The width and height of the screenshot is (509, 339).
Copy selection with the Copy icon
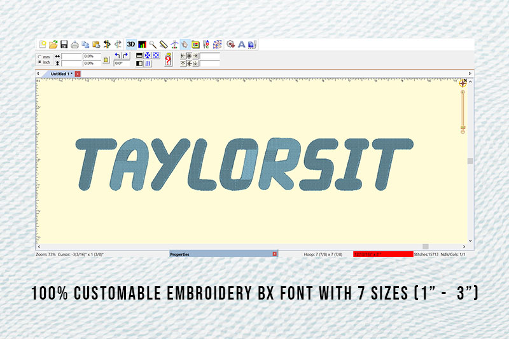pyautogui.click(x=85, y=45)
